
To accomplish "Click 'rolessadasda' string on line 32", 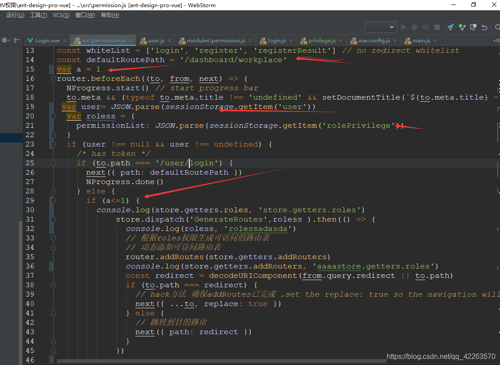I will click(x=258, y=229).
